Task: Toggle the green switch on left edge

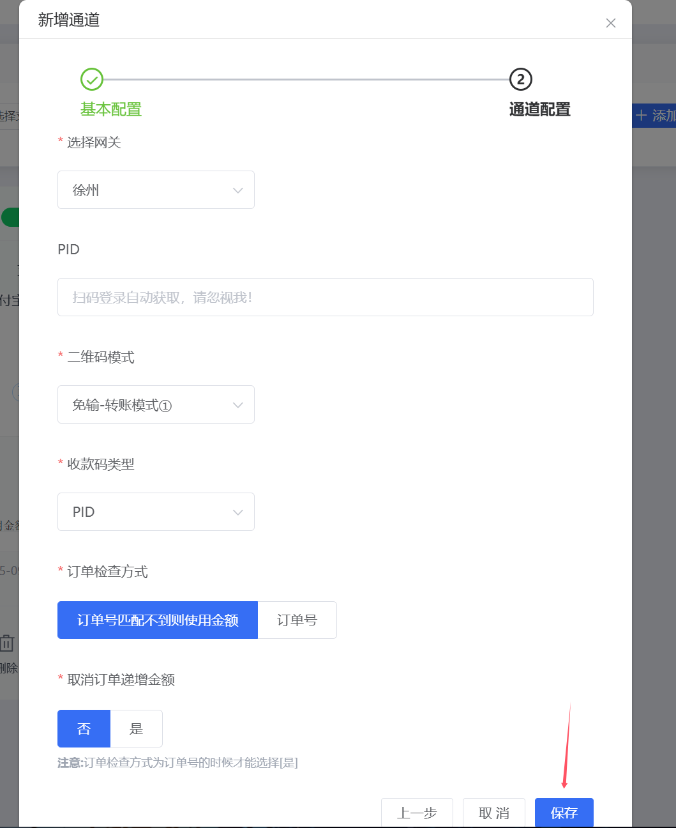Action: coord(11,217)
